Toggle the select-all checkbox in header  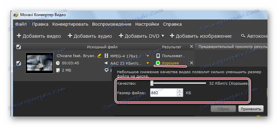coord(19,47)
